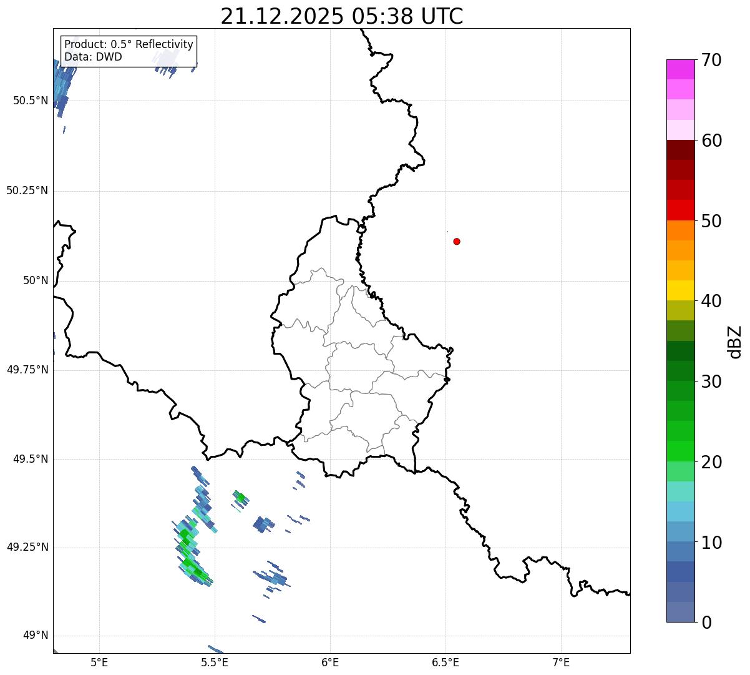Click the colorbar tick label 50
750x675 pixels.
pyautogui.click(x=711, y=221)
